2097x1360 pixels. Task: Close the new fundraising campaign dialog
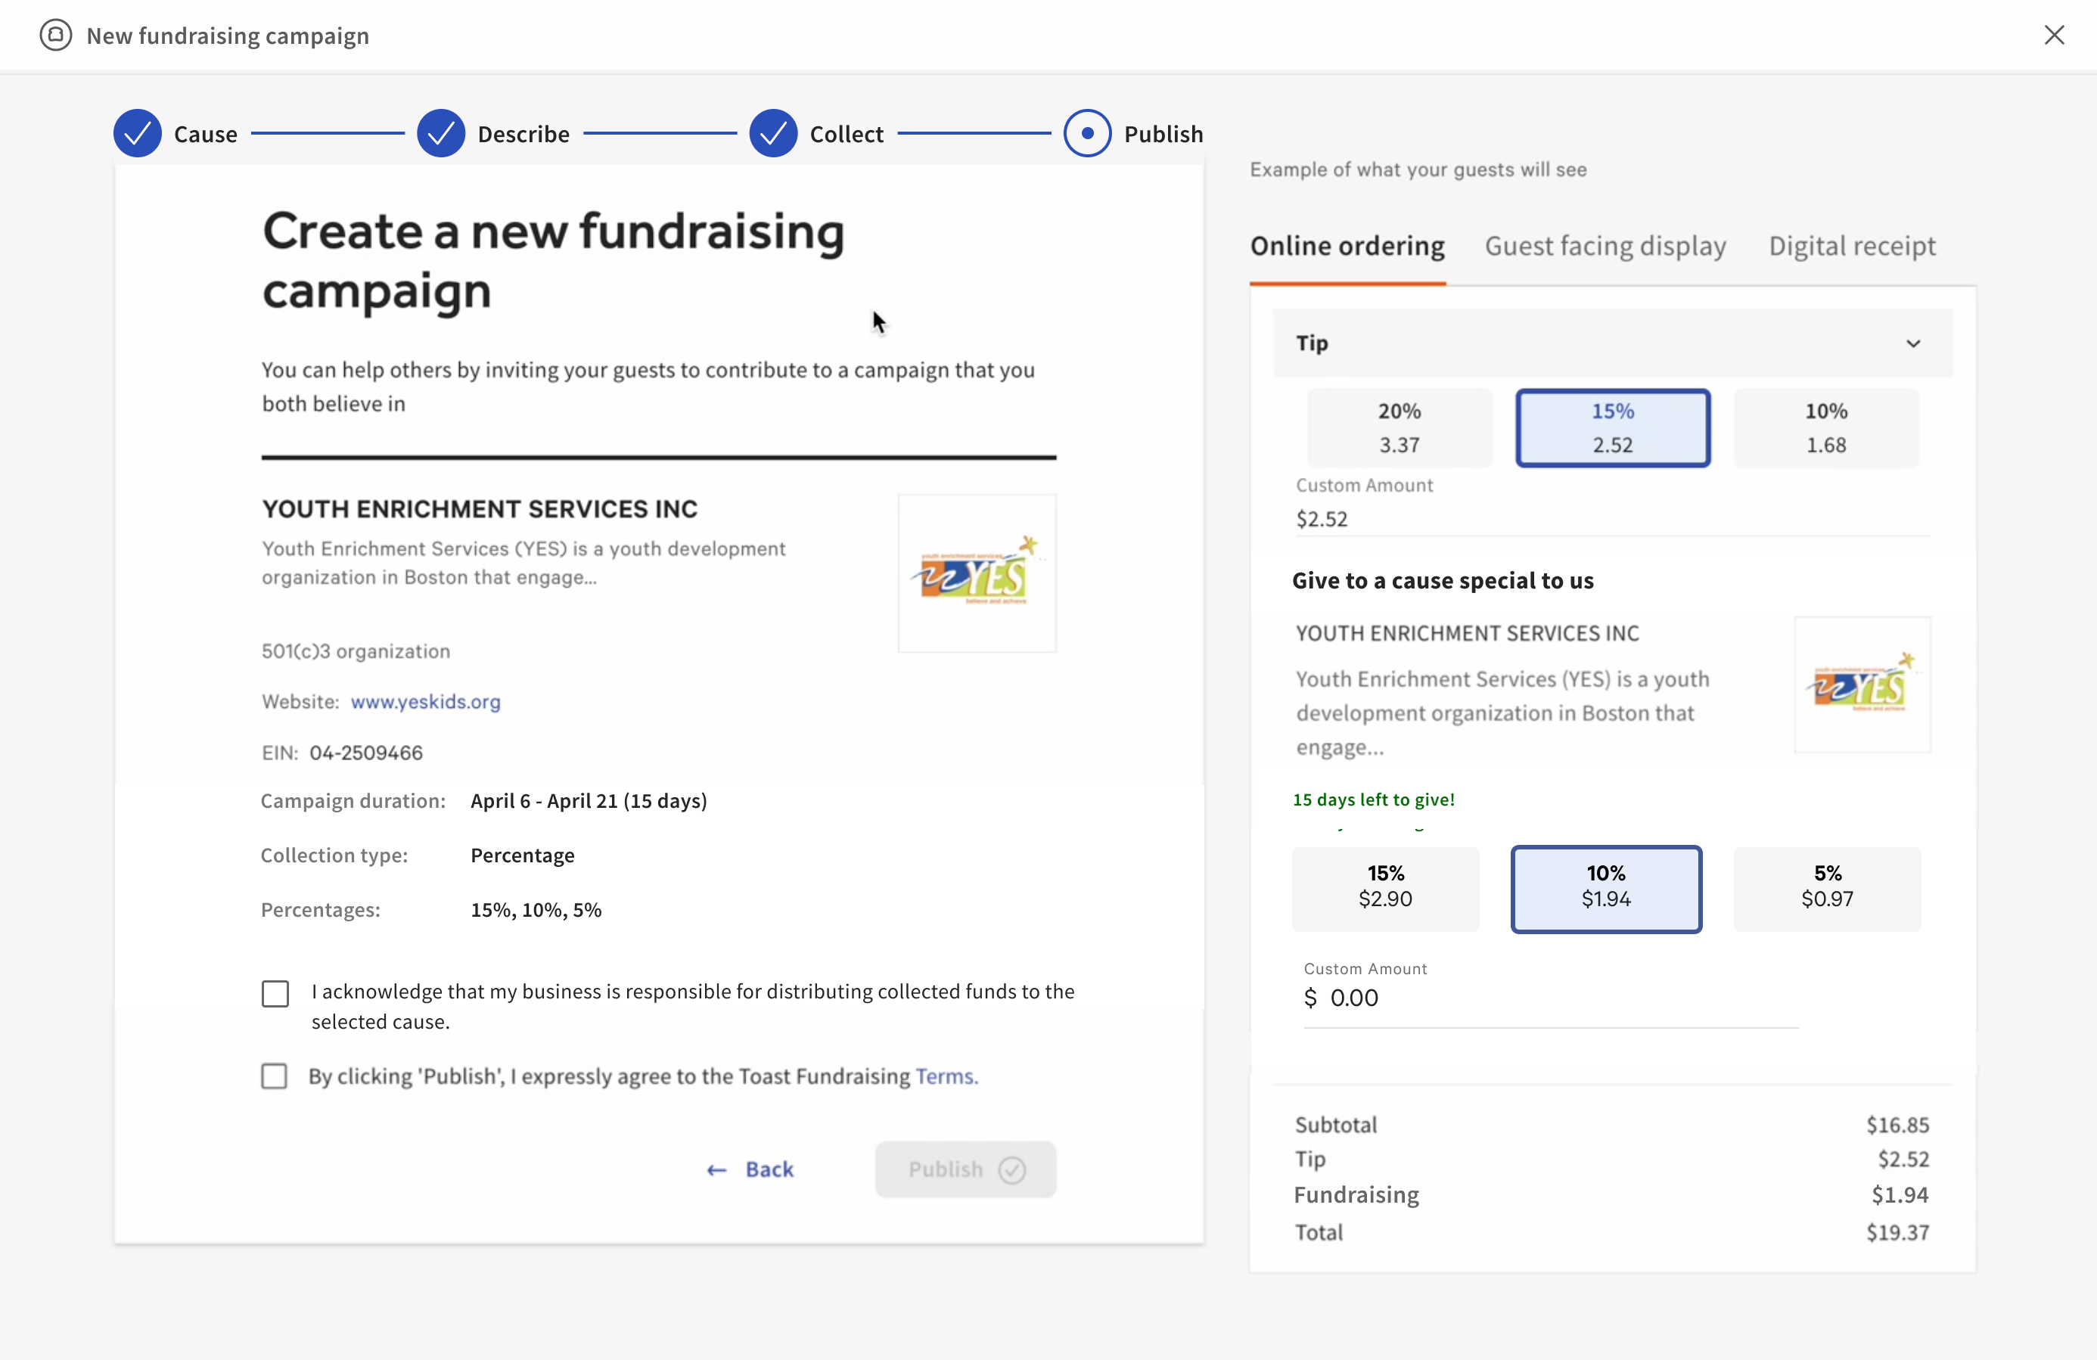[2054, 36]
